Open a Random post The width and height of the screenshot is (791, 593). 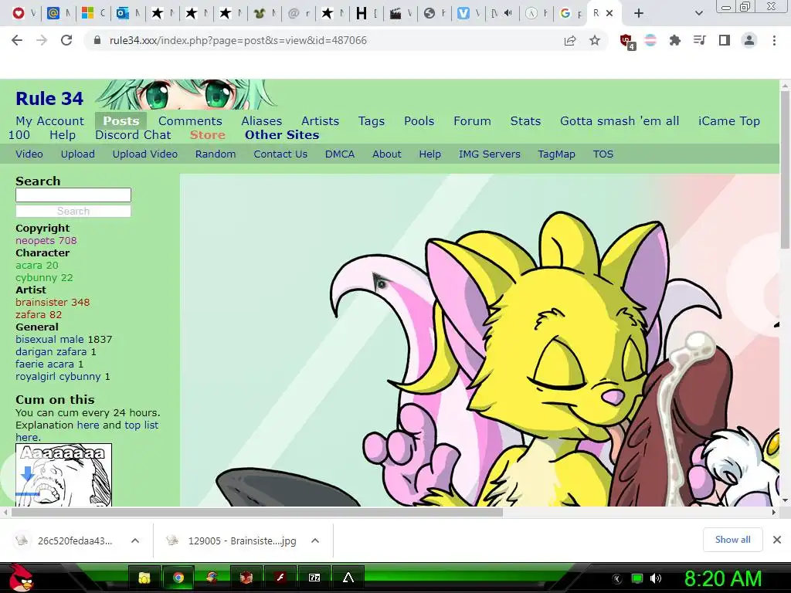point(216,154)
